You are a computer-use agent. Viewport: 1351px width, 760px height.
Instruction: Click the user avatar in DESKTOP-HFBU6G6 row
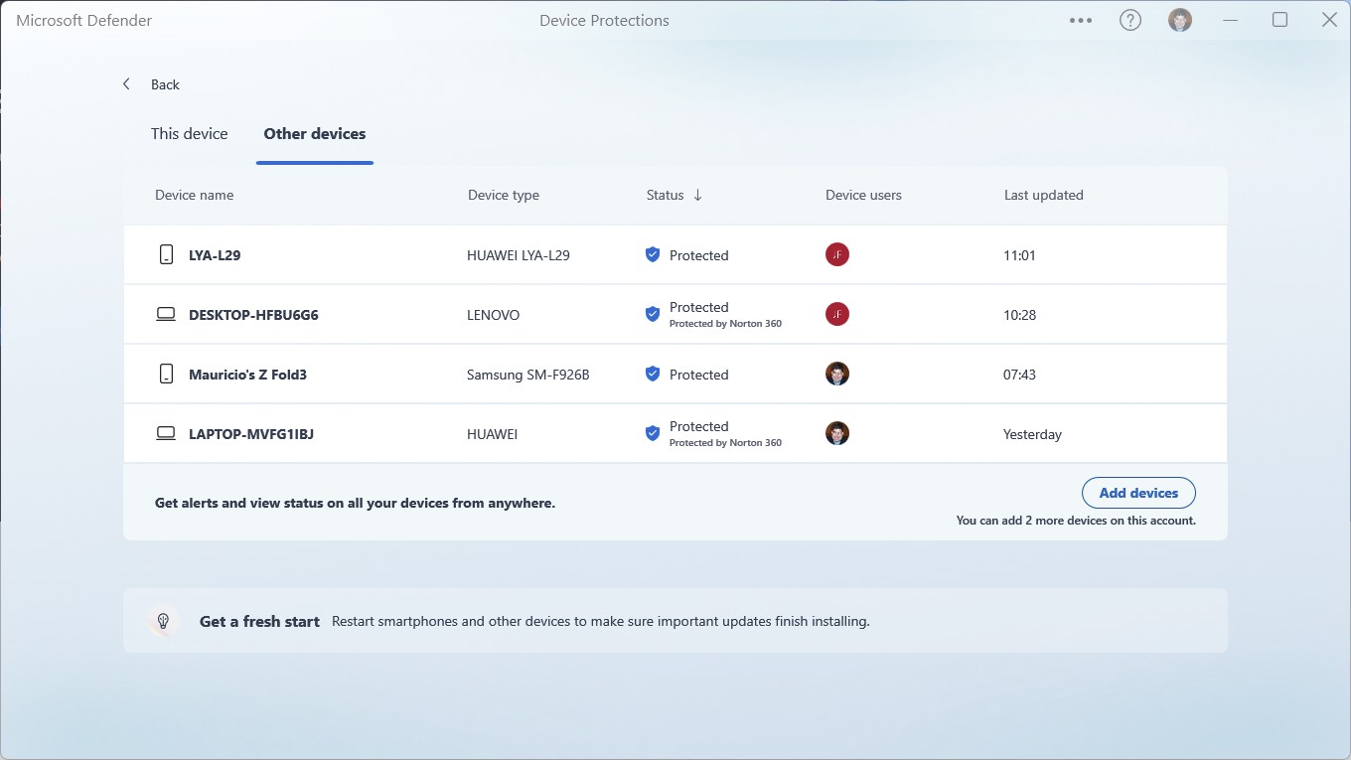tap(837, 314)
